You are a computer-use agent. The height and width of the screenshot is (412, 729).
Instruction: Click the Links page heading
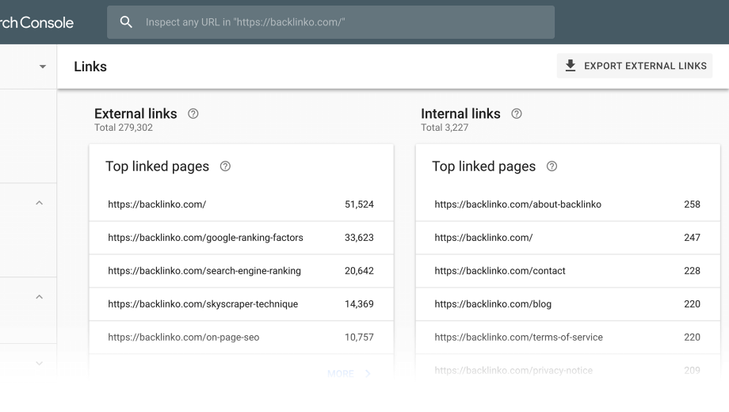click(x=90, y=67)
